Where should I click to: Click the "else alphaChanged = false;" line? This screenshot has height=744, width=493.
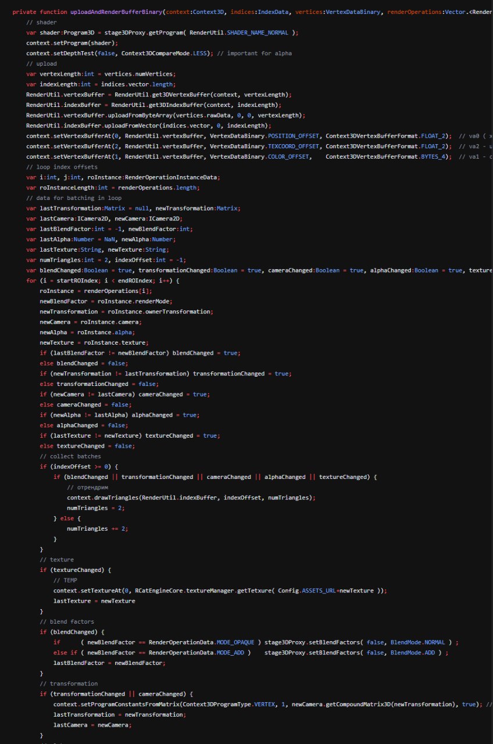[x=84, y=425]
